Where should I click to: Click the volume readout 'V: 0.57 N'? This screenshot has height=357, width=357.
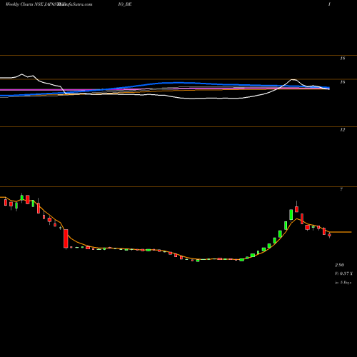(x=343, y=273)
